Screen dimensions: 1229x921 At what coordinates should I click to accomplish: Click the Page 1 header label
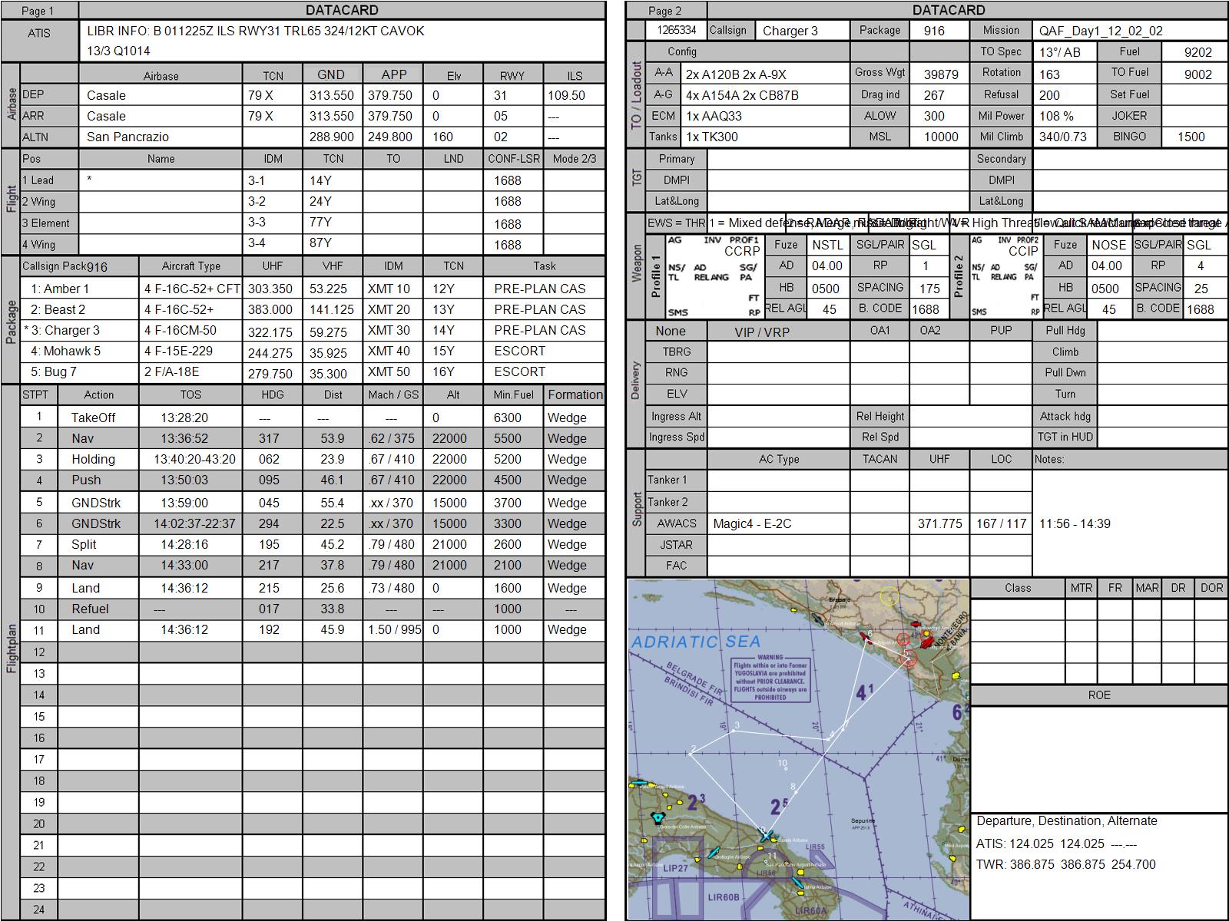click(x=38, y=11)
